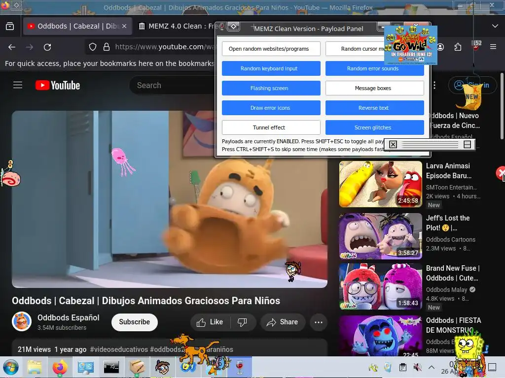Open the Oddbods Español channel name link
Image resolution: width=505 pixels, height=378 pixels.
tap(68, 317)
